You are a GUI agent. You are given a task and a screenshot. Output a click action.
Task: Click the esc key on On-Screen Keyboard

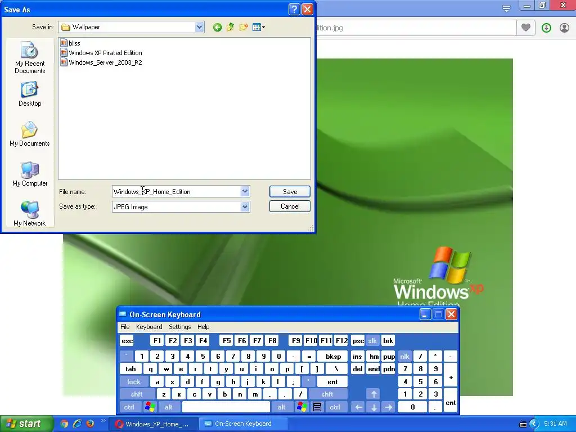pyautogui.click(x=127, y=340)
